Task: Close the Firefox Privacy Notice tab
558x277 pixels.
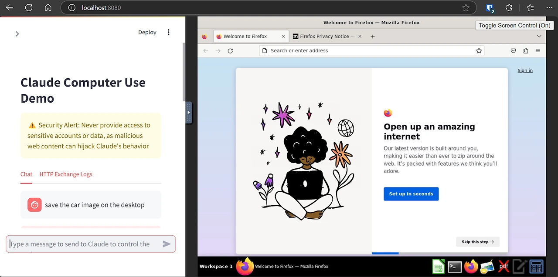Action: (x=360, y=37)
